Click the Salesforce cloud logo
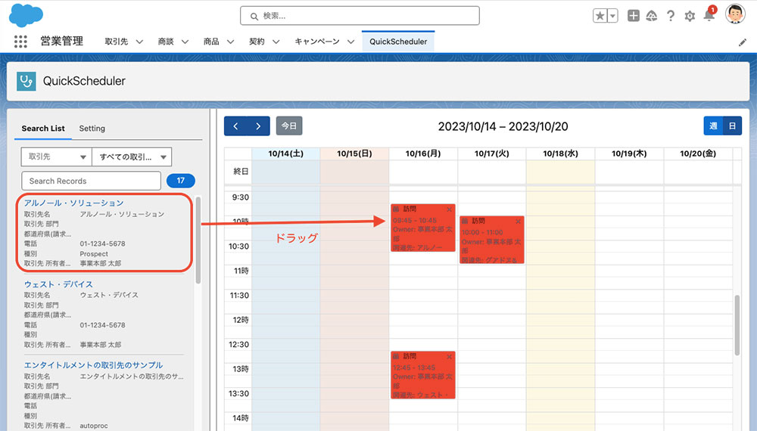 26,14
